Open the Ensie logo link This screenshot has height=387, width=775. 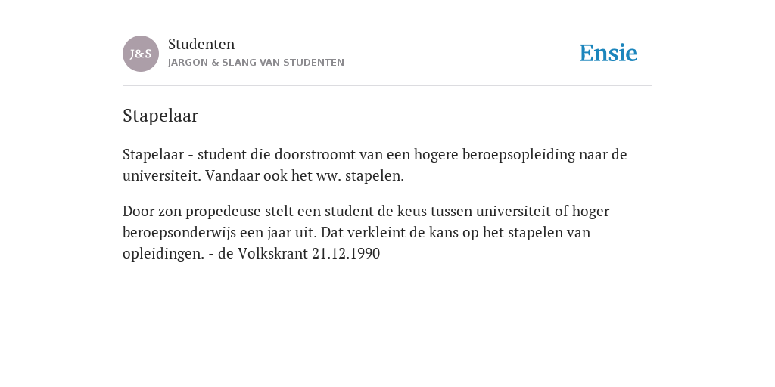(608, 54)
